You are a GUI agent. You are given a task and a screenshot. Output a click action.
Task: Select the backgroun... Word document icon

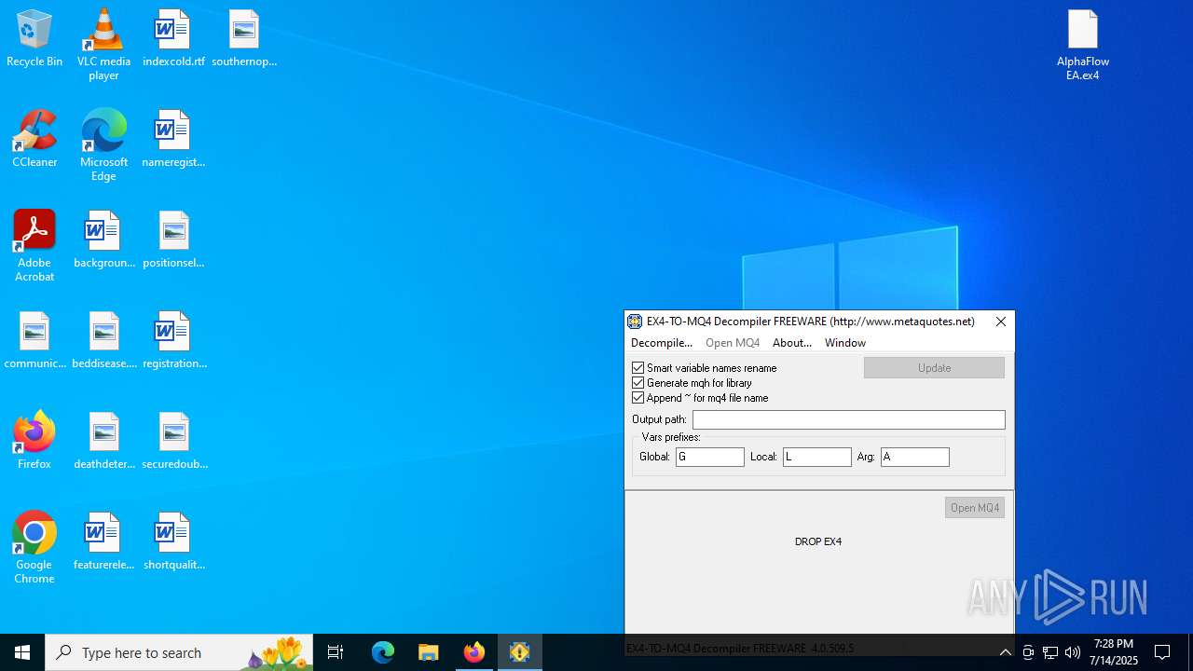click(103, 240)
